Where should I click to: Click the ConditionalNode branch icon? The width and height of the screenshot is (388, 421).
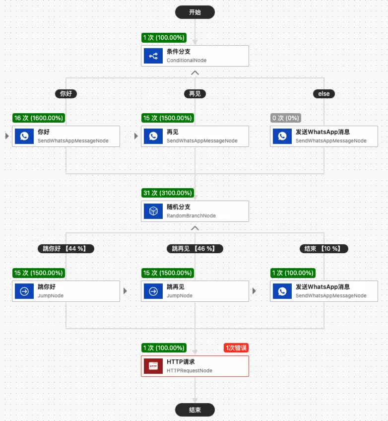pos(153,56)
